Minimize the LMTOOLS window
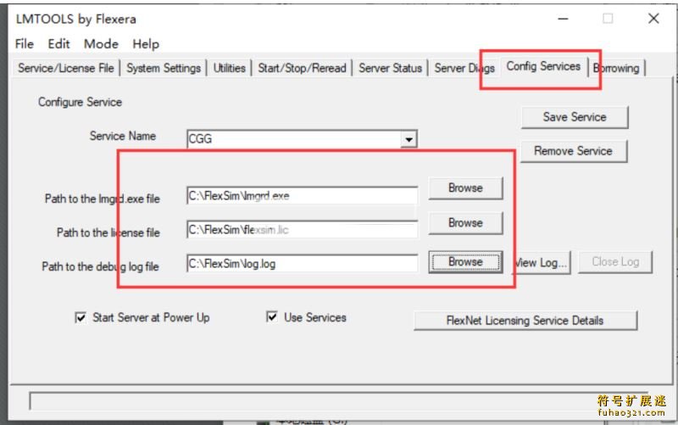The height and width of the screenshot is (425, 678). 563,19
